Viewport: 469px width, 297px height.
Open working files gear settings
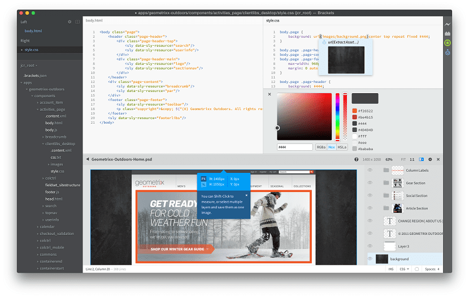[x=70, y=22]
